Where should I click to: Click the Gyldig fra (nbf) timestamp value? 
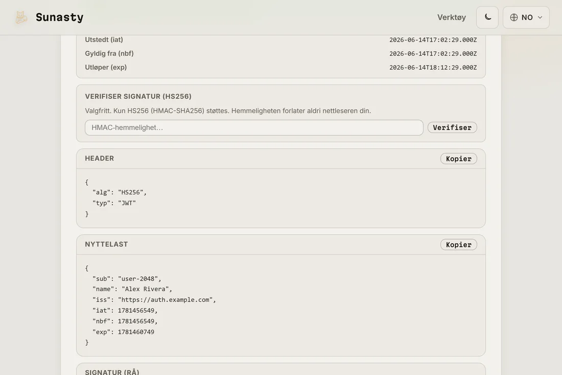click(x=433, y=54)
